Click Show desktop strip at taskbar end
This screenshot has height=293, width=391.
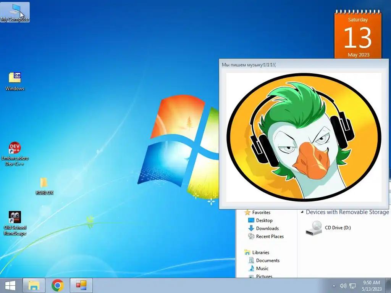[388, 285]
